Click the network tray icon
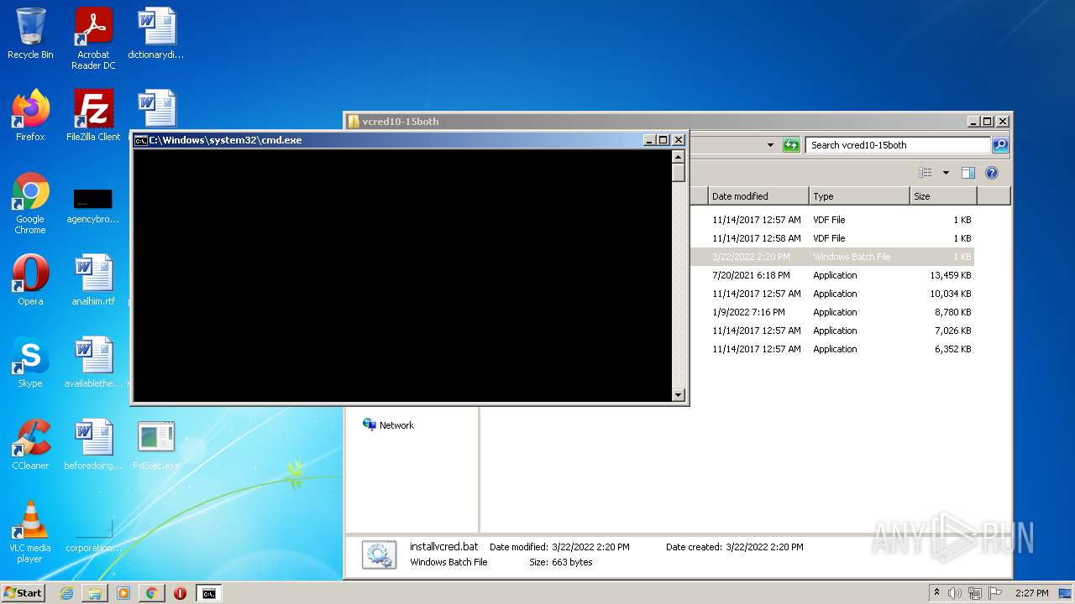The width and height of the screenshot is (1075, 604). pyautogui.click(x=975, y=593)
